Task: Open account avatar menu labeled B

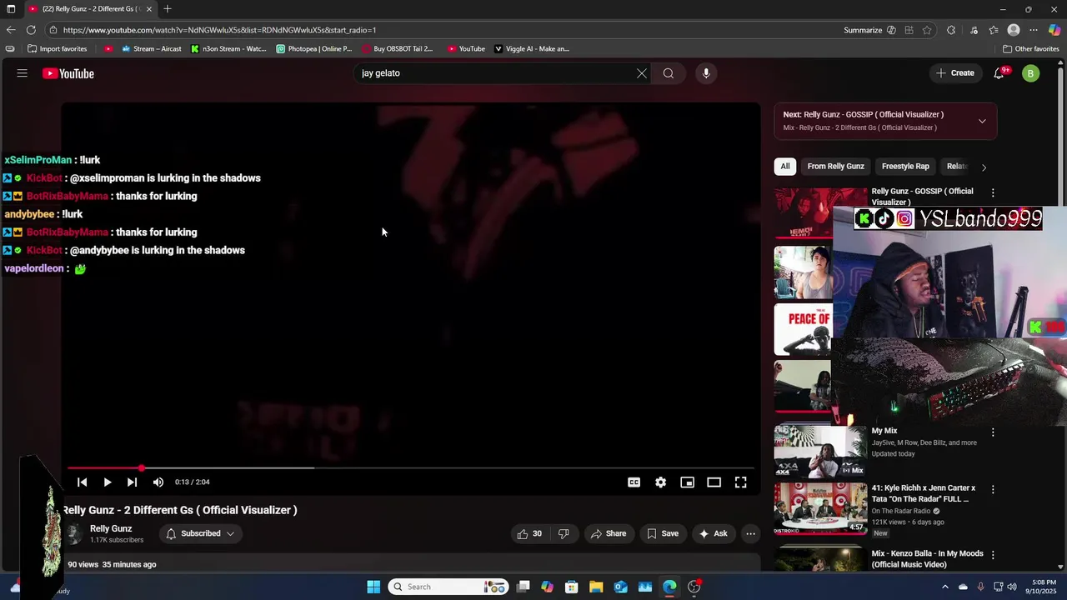Action: (1031, 73)
